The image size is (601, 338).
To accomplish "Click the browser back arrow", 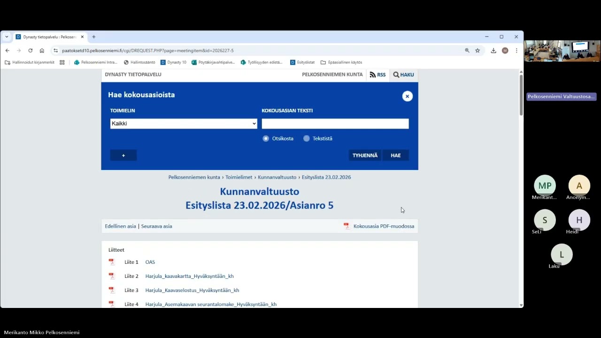I will [7, 51].
